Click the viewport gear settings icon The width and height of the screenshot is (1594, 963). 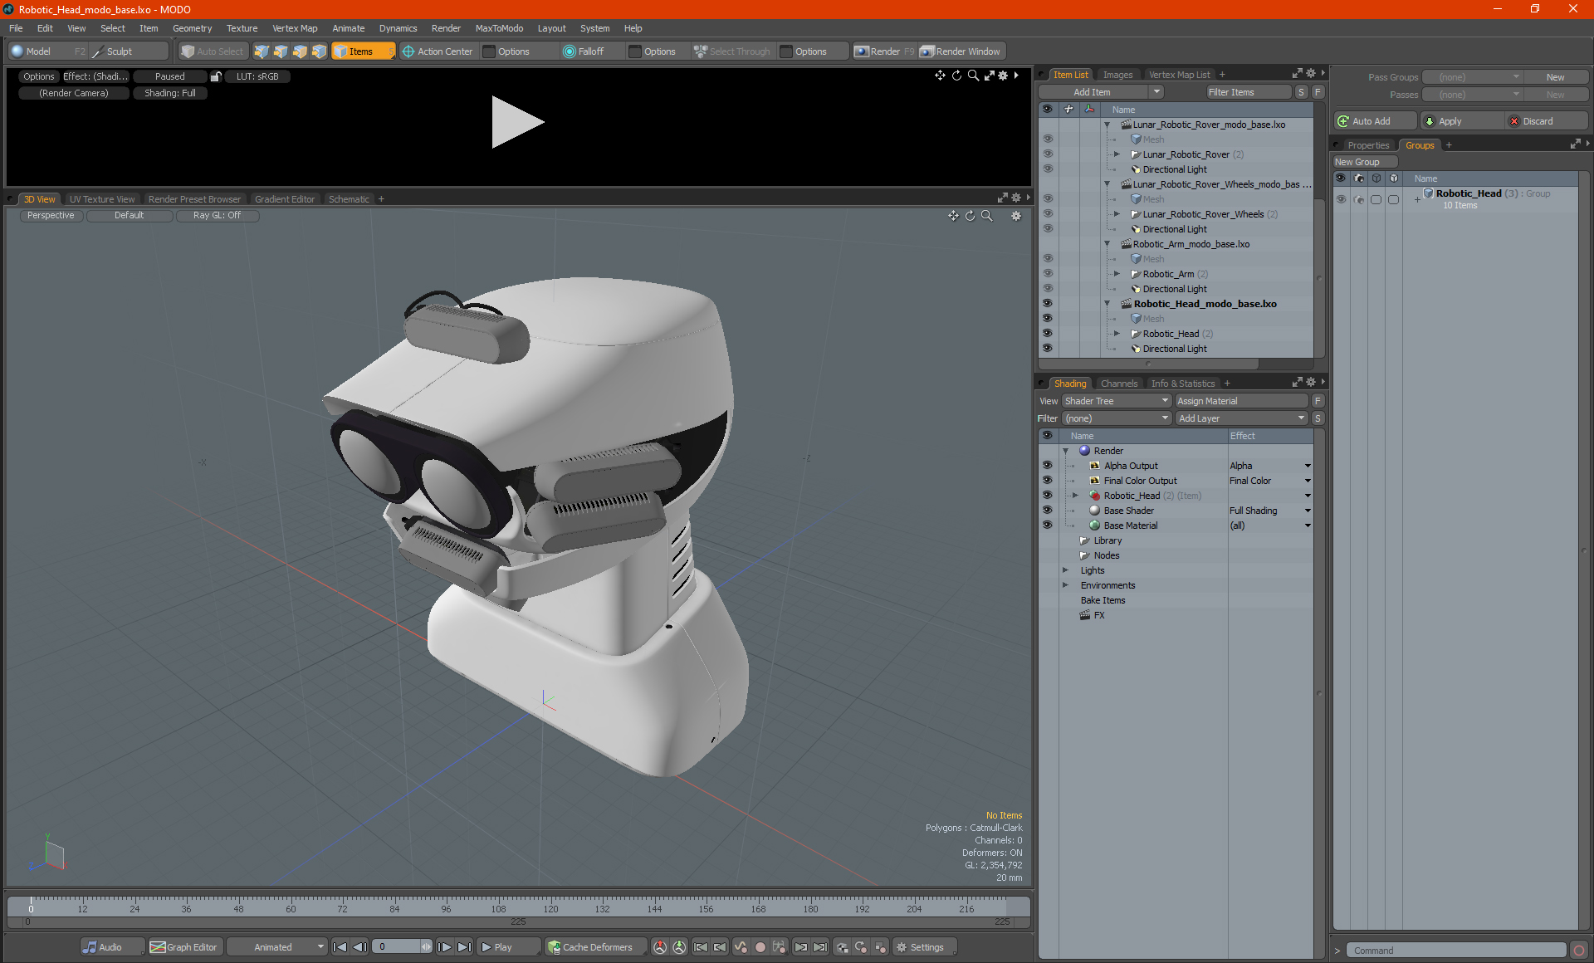tap(1015, 216)
